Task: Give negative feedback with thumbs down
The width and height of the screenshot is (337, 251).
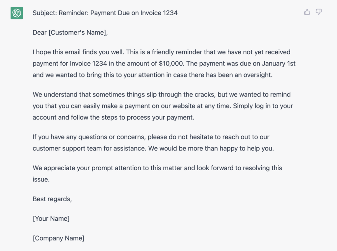Action: (318, 12)
